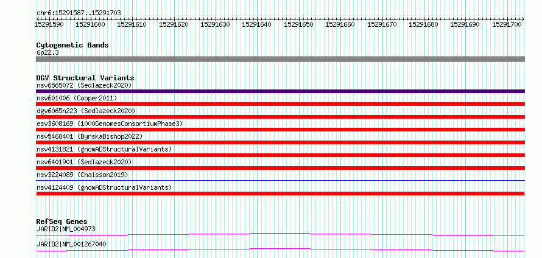Click the red nsv5468401 variant bar
542x258 pixels.
[x=280, y=142]
